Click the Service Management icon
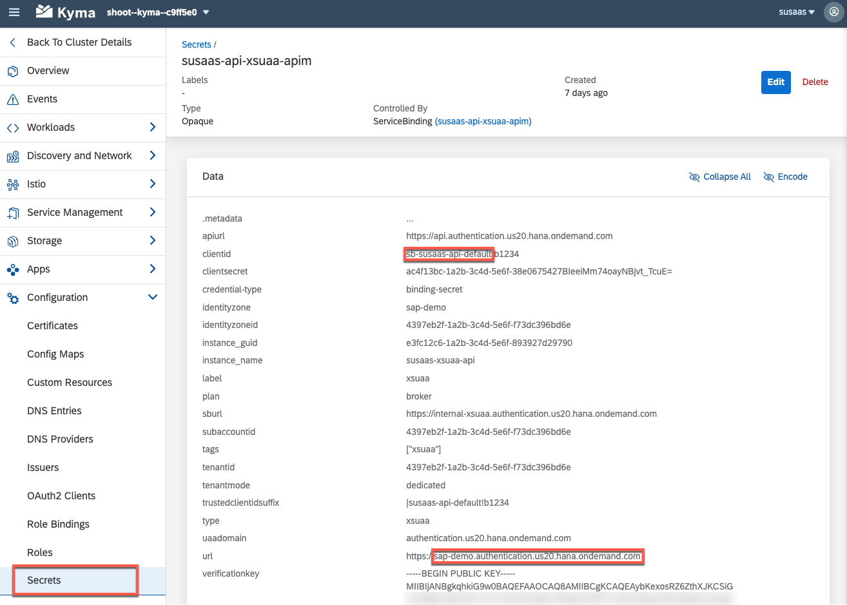The height and width of the screenshot is (605, 847). (13, 213)
